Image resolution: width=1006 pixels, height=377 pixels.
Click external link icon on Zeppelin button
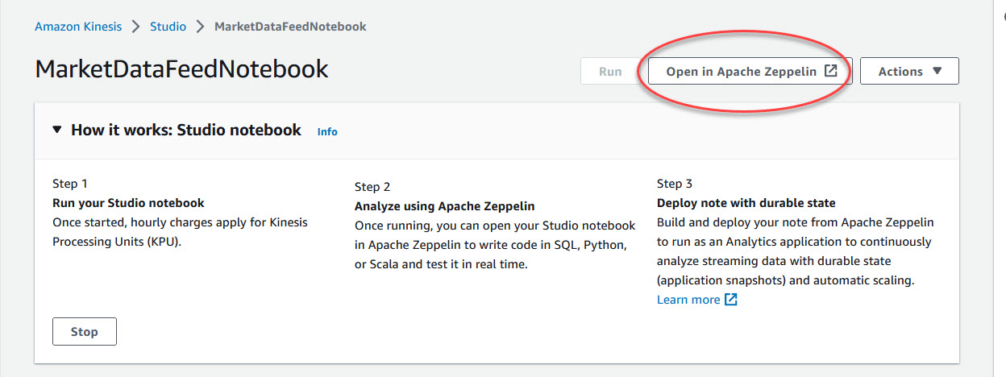pos(831,71)
